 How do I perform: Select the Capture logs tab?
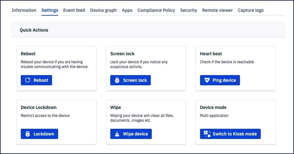click(251, 10)
